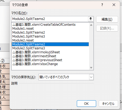
Task: Open the help question mark icon
Action: tap(102, 5)
